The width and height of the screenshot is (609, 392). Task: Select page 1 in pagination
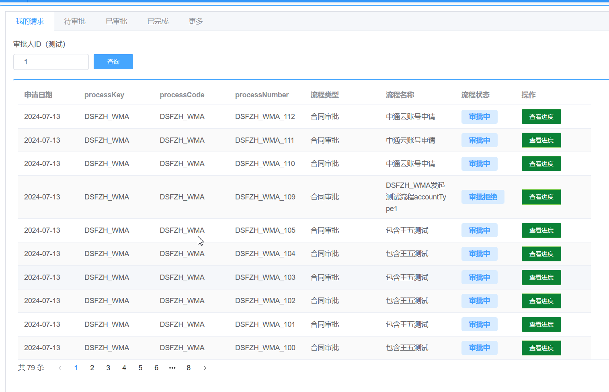tap(76, 368)
